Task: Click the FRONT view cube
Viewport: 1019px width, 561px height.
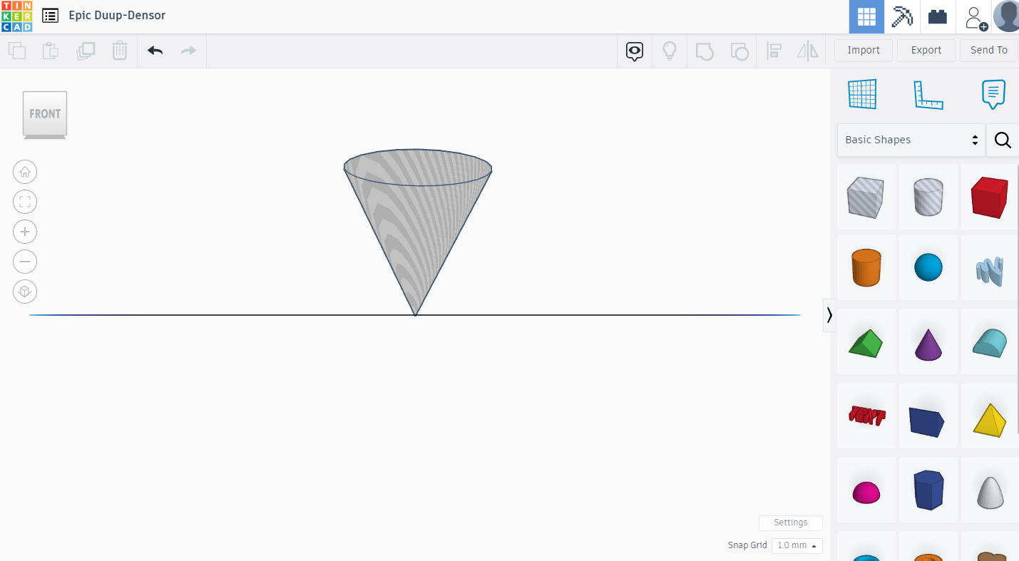Action: (45, 114)
